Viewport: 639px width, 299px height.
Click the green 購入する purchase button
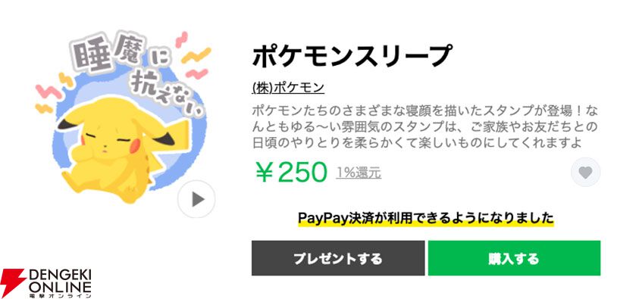pos(514,258)
